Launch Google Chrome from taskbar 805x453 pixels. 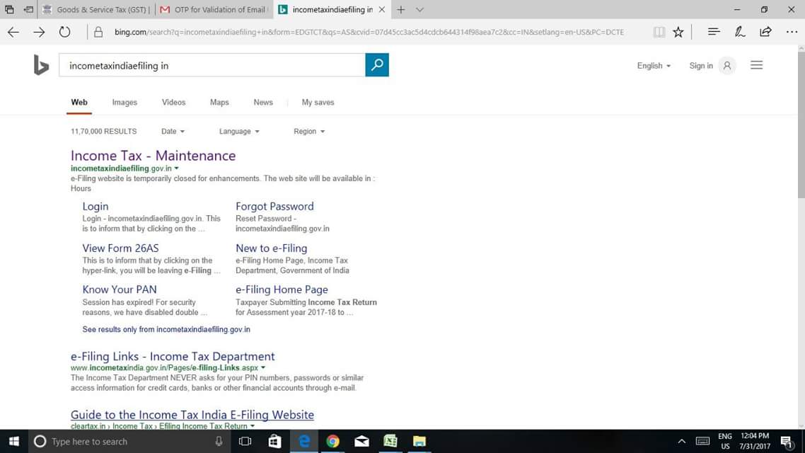[x=332, y=441]
